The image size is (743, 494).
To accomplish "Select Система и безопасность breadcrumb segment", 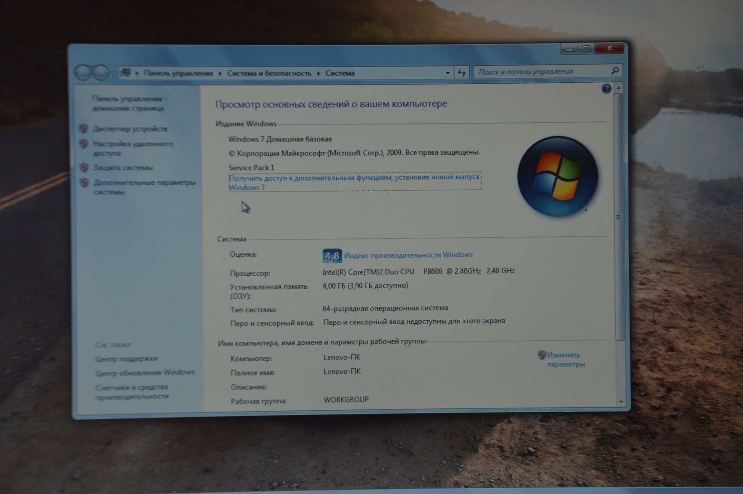I will tap(269, 73).
